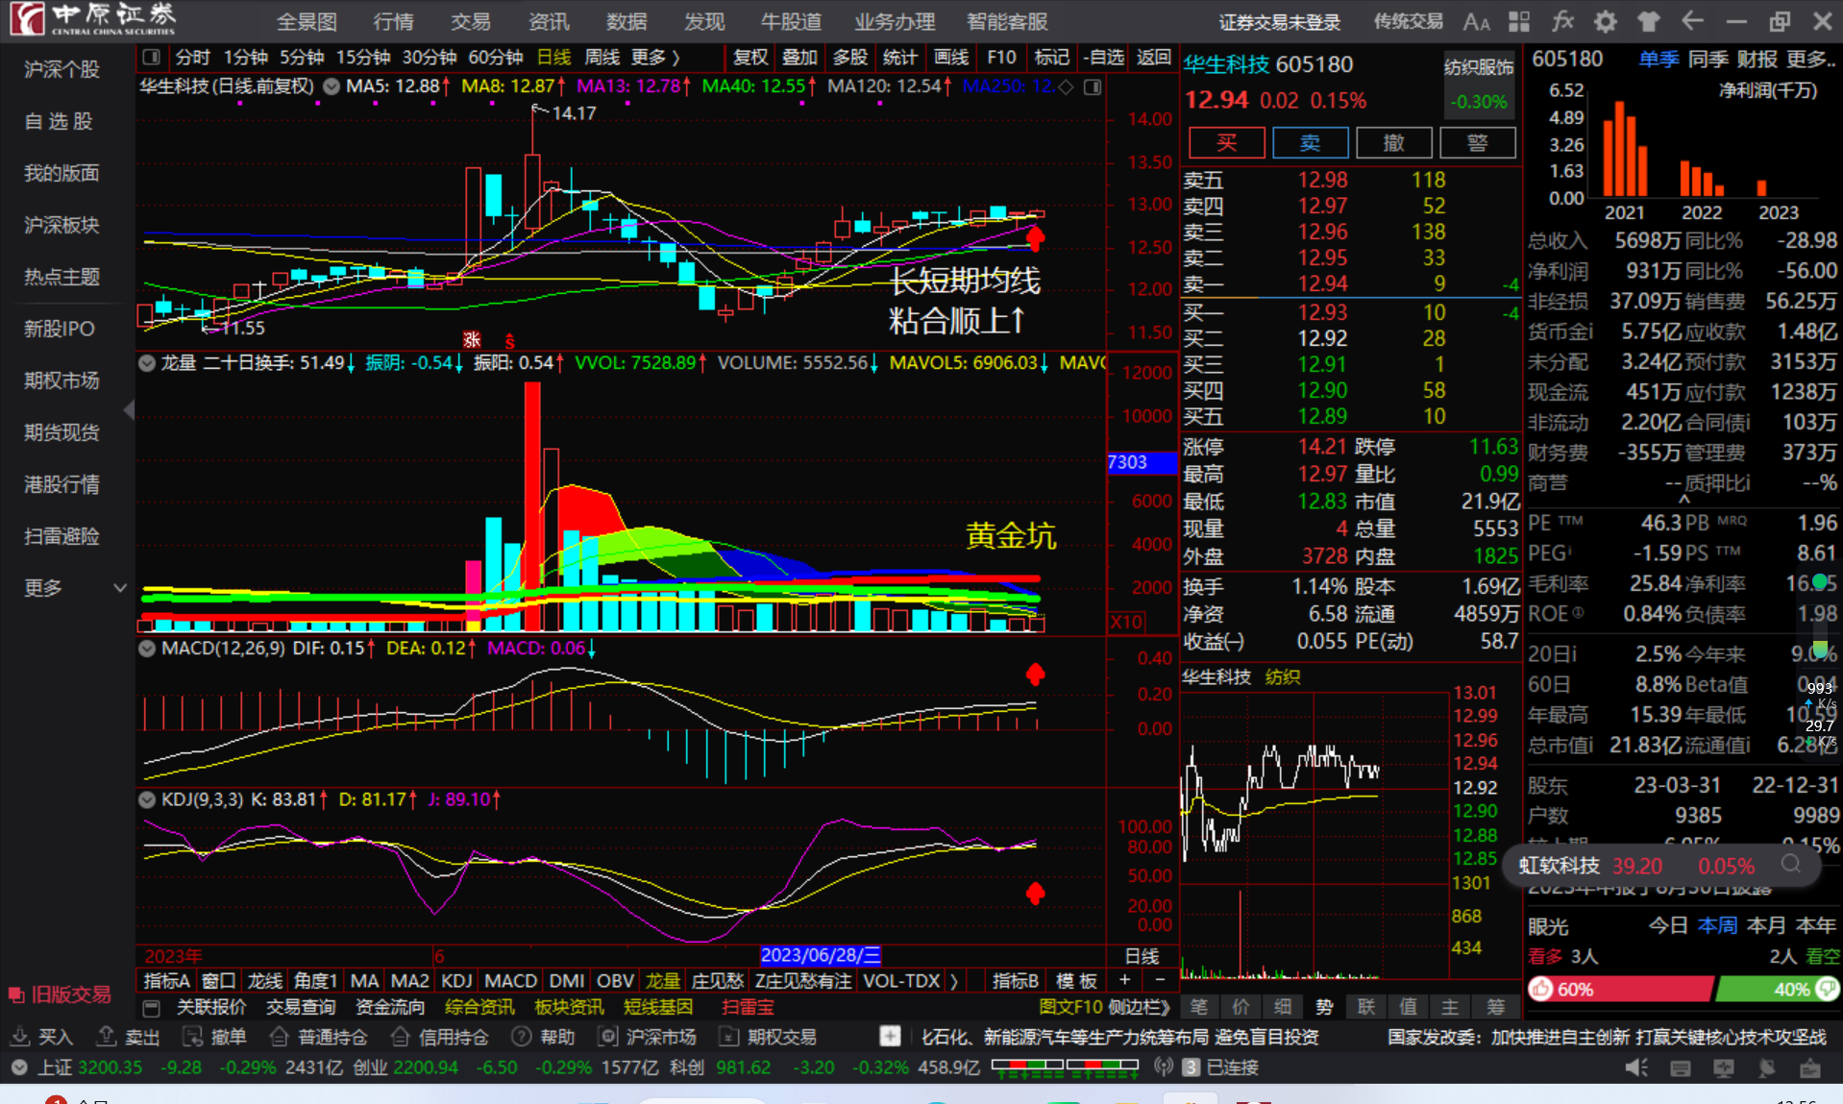Click the connection signal icon near 已连接
This screenshot has width=1843, height=1104.
(x=1163, y=1067)
